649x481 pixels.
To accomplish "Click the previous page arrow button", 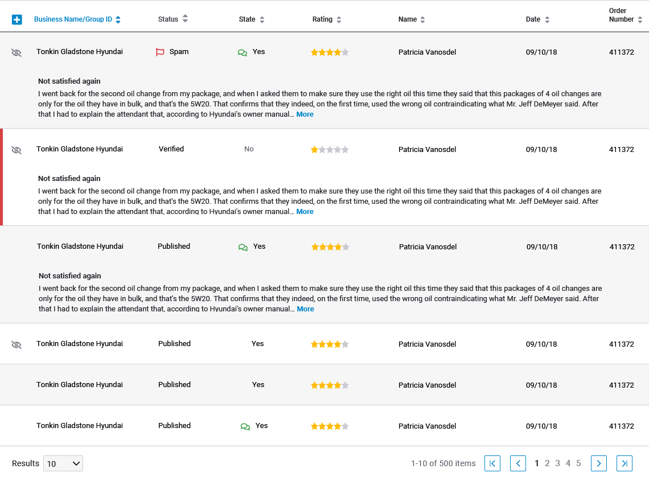I will 518,463.
